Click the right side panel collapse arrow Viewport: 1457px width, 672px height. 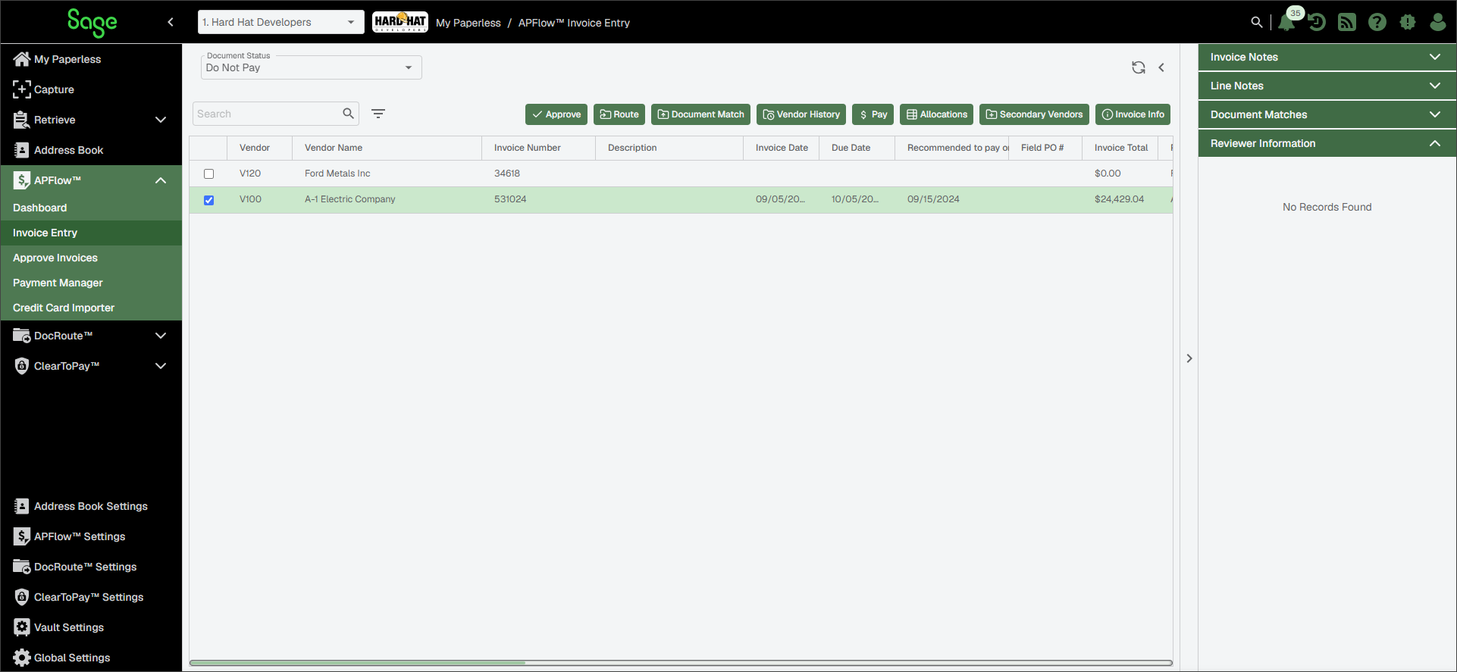1189,358
